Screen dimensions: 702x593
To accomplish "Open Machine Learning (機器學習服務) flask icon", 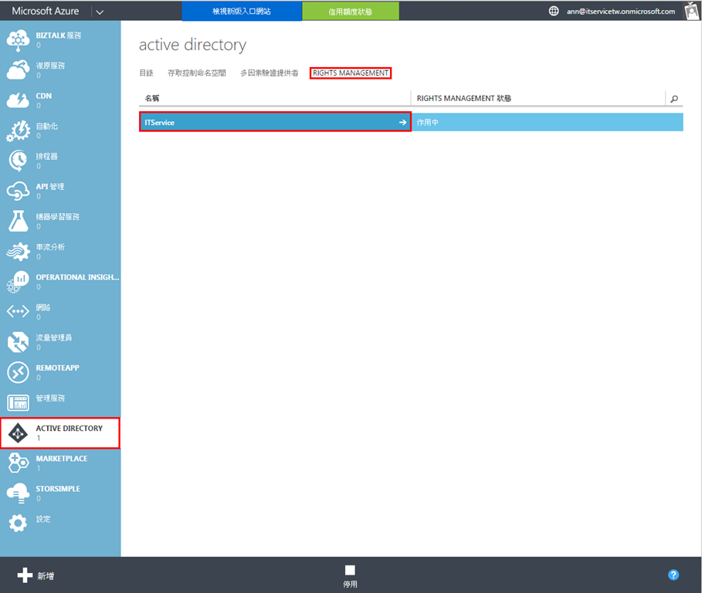I will 18,221.
